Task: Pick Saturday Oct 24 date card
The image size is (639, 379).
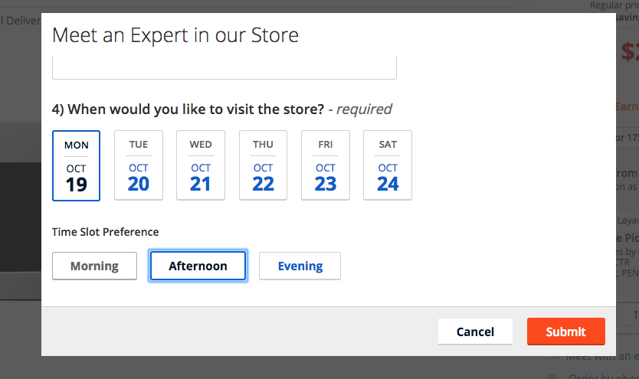Action: click(388, 165)
